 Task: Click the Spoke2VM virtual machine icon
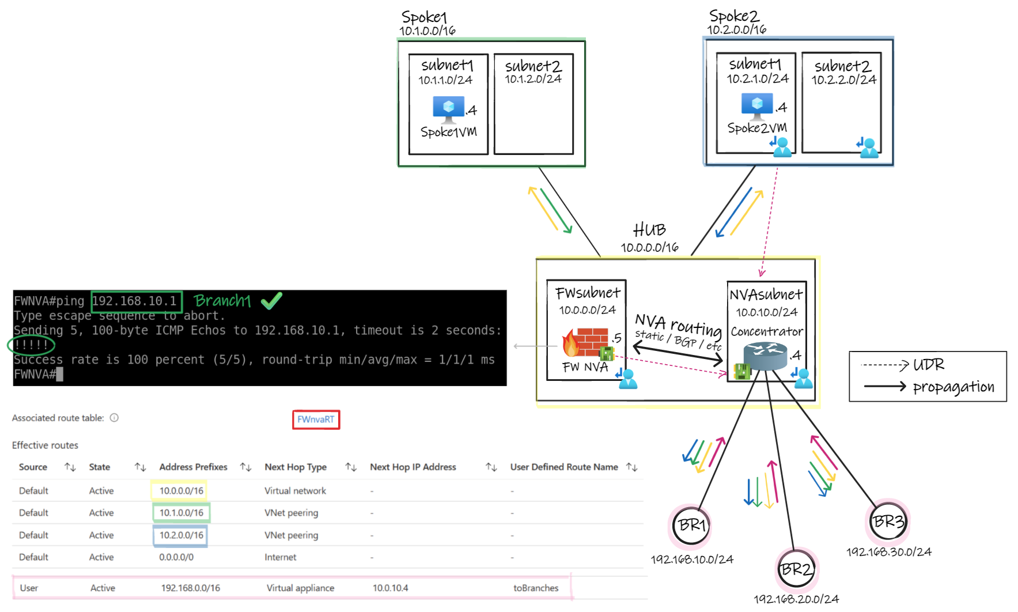pyautogui.click(x=758, y=105)
